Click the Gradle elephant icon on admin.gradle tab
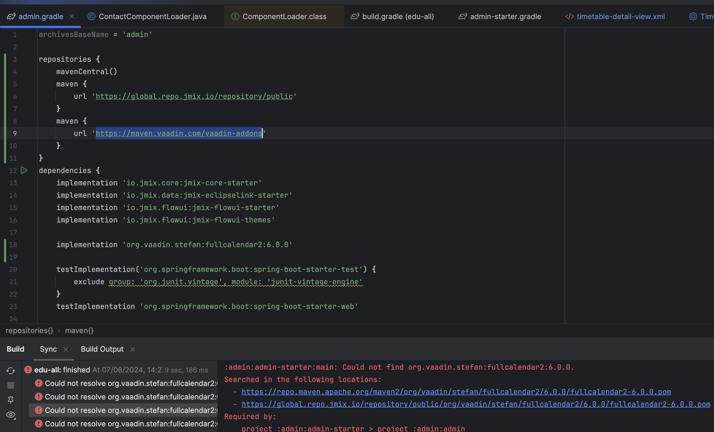Image resolution: width=714 pixels, height=432 pixels. pos(11,17)
